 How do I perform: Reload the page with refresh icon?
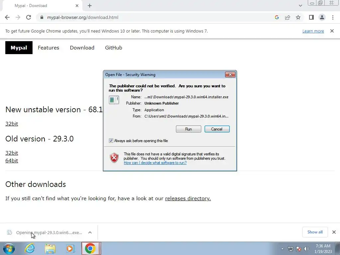point(29,17)
